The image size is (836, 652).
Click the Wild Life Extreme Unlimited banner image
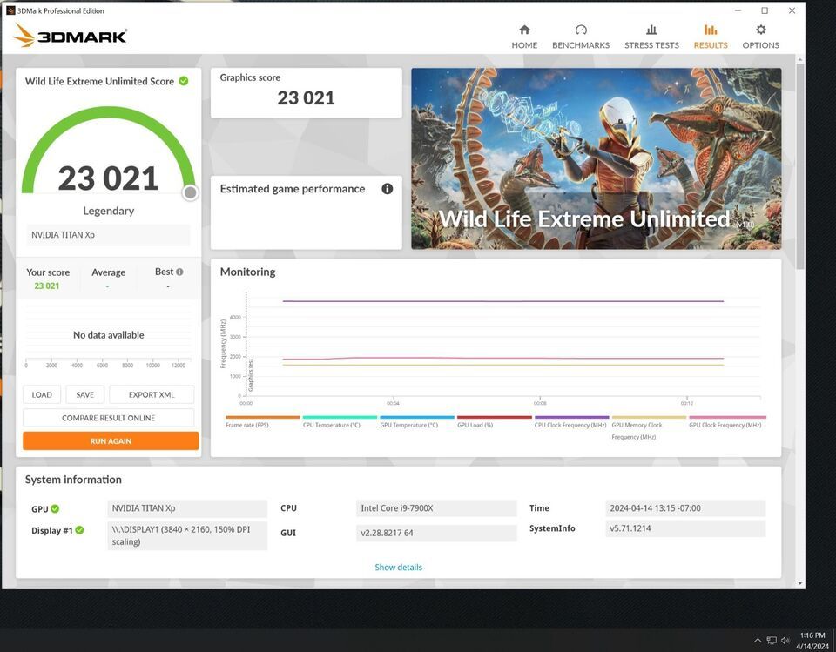(596, 158)
